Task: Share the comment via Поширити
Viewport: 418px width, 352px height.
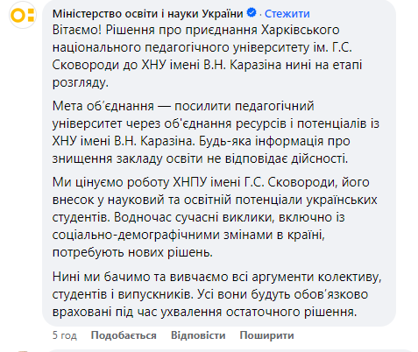Action: 266,335
